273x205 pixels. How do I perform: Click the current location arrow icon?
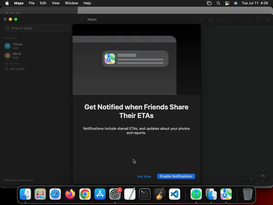[x=201, y=19]
